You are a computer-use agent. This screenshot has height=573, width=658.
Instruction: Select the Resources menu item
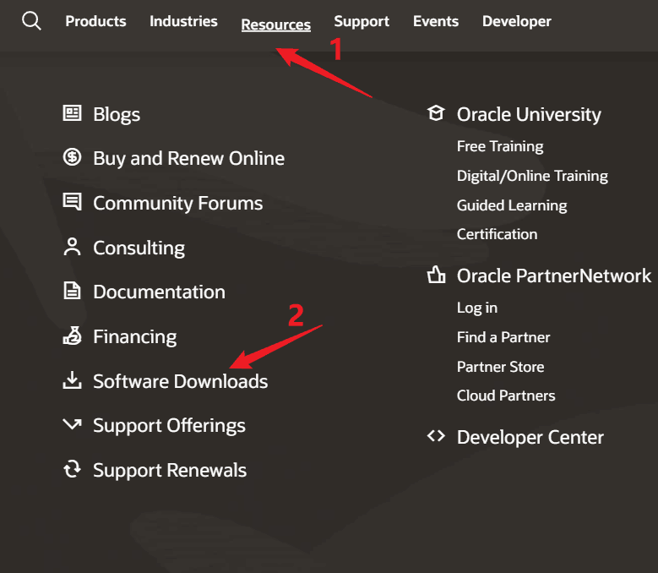point(275,25)
